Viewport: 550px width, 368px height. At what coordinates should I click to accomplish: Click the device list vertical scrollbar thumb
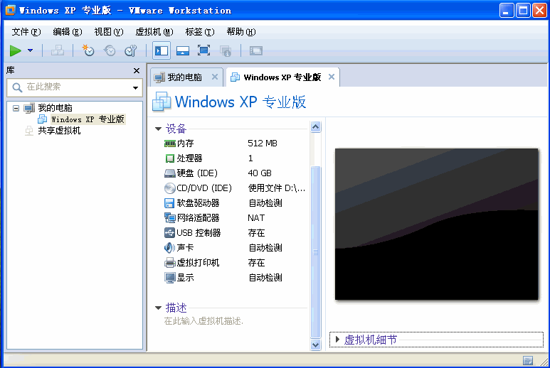[x=316, y=252]
